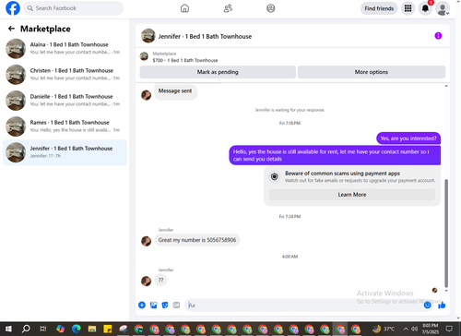
Task: Click the 'Jennifer · 1 Bed 1 Bath Townhouse' header title
Action: pos(205,36)
